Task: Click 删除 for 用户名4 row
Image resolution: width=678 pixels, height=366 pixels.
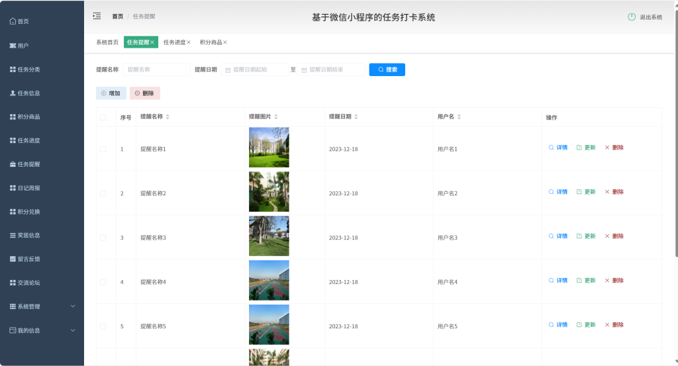Action: point(614,281)
